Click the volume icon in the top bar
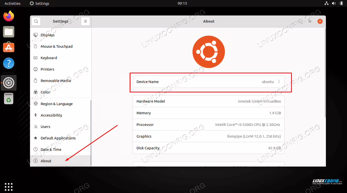The width and height of the screenshot is (347, 193). 334,3
